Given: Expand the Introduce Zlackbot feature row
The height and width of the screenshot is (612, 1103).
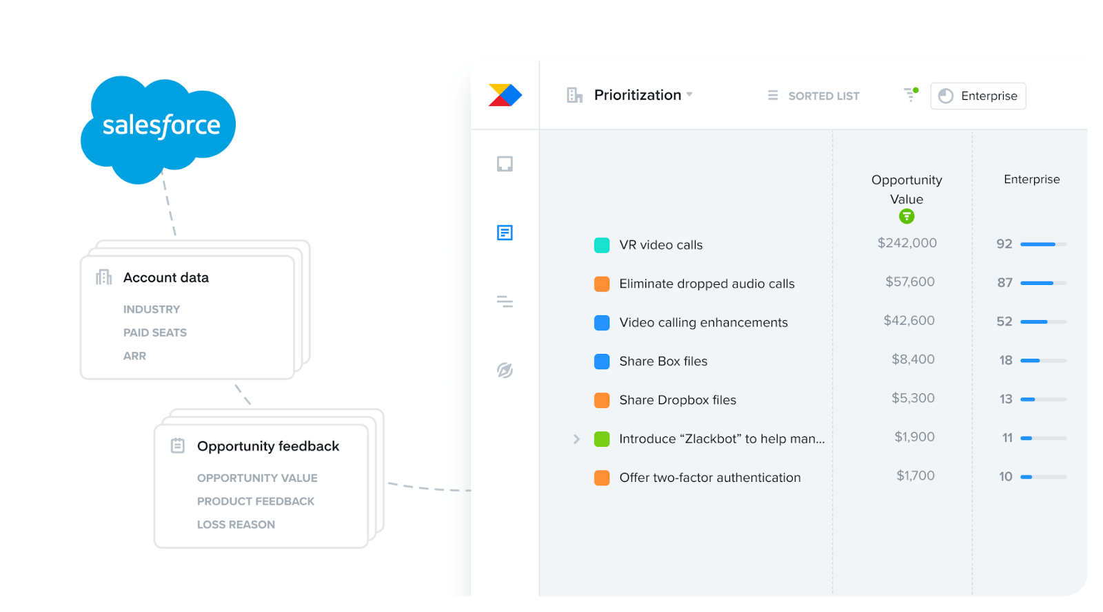Looking at the screenshot, I should pos(576,439).
